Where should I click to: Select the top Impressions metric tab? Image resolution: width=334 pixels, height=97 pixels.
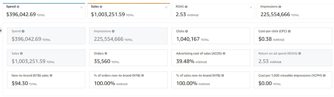pyautogui.click(x=295, y=11)
